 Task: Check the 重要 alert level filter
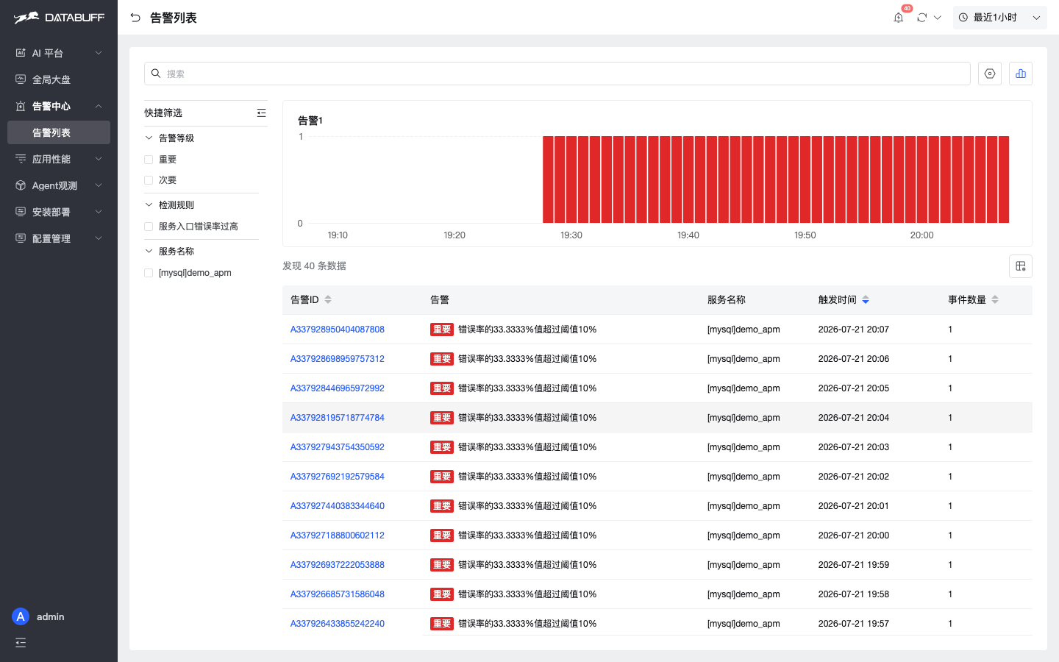(x=149, y=160)
